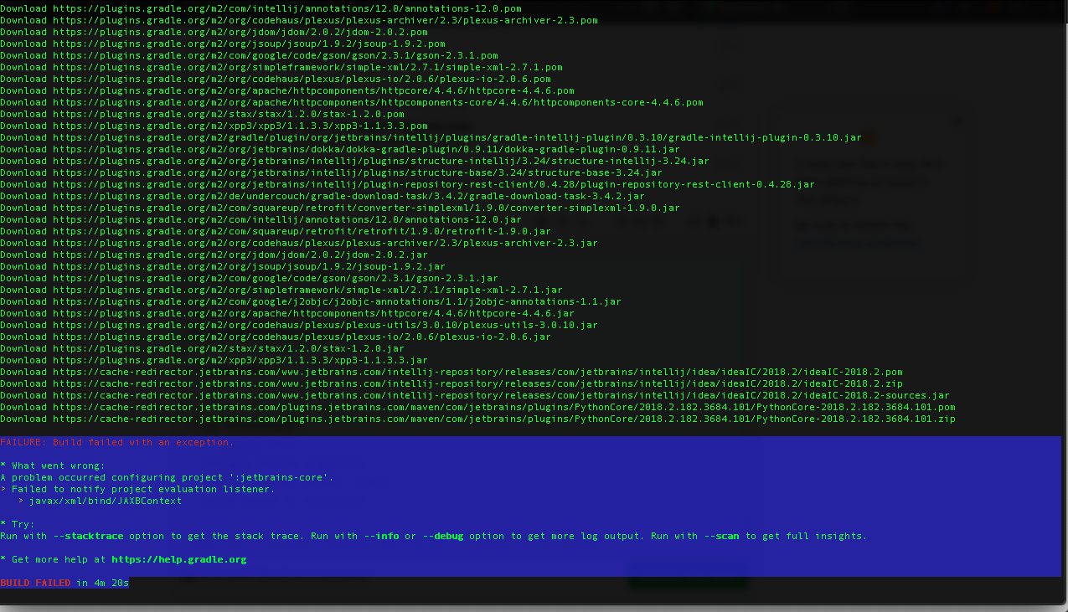Screen dimensions: 1068x612
Task: Click the gradle-download-task-3.4.2.jar line
Action: point(322,196)
